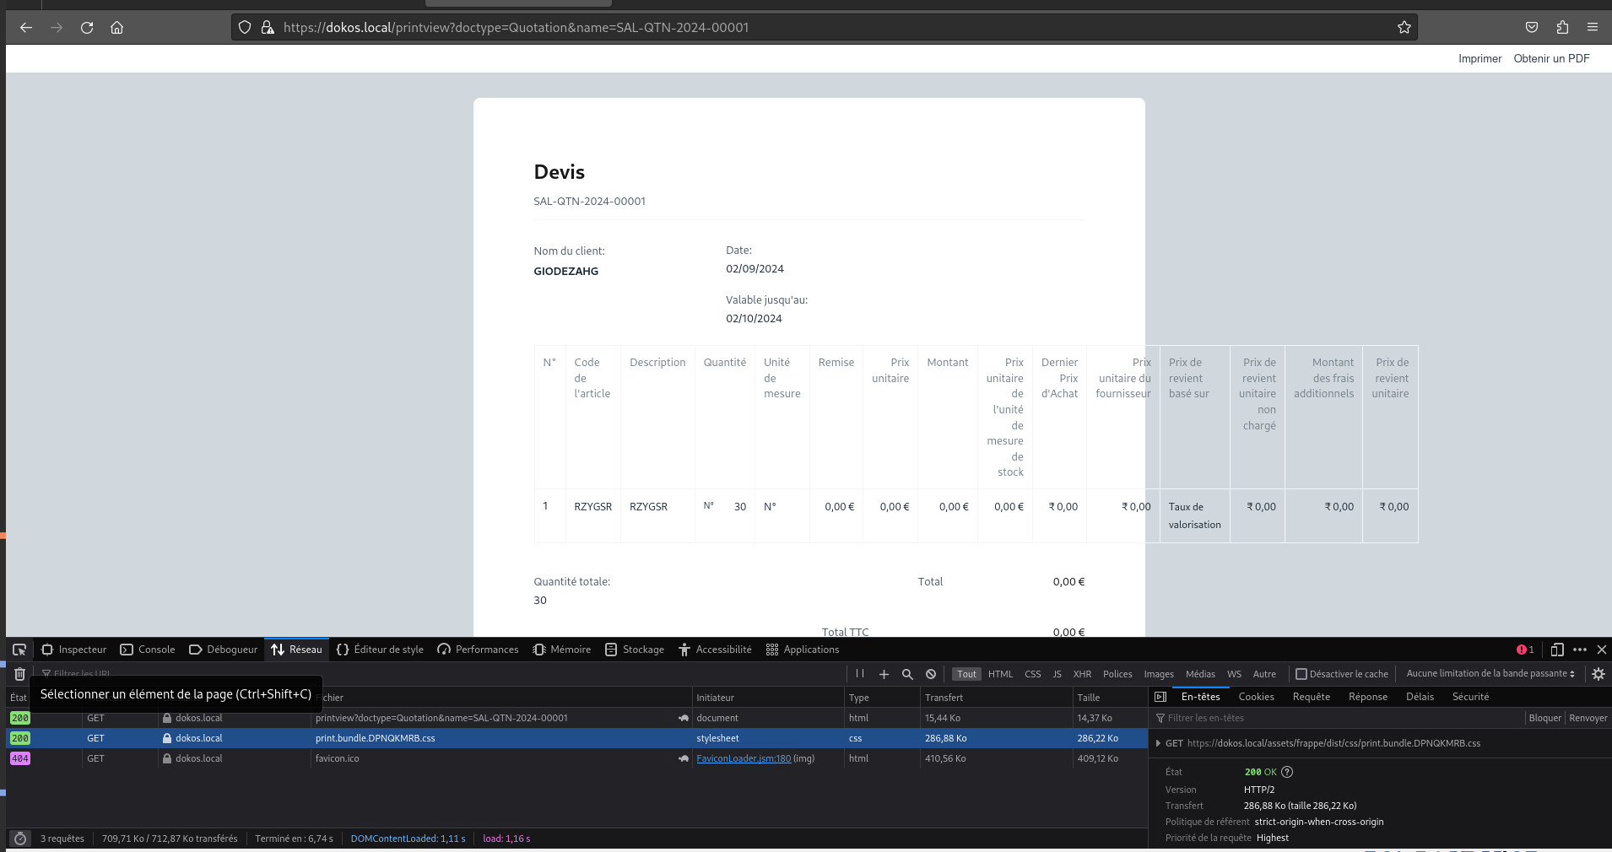This screenshot has width=1612, height=852.
Task: Filter requests by JS
Action: 1057,674
